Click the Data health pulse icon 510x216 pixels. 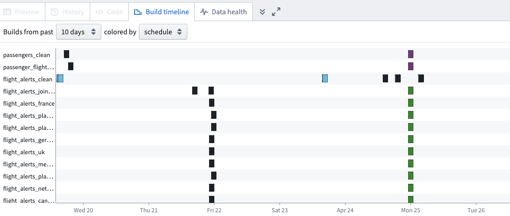(204, 12)
